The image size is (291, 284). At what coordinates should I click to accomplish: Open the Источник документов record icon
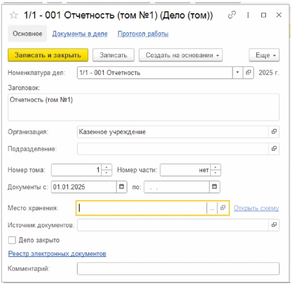click(x=274, y=225)
